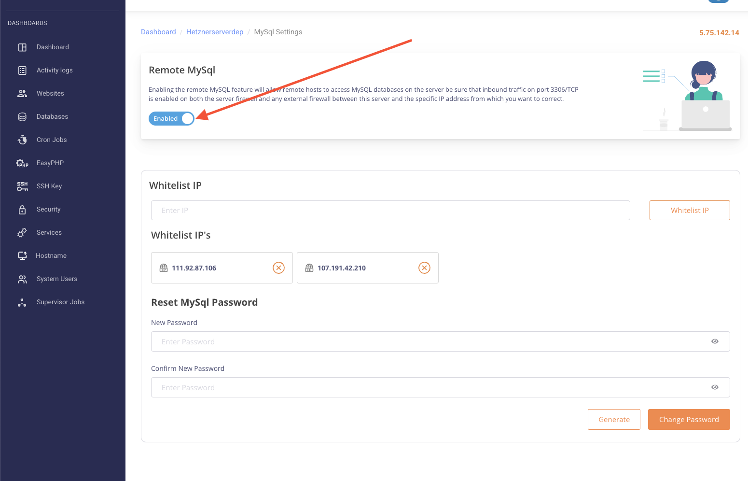Click the Security padlock icon
This screenshot has height=481, width=748.
pyautogui.click(x=22, y=210)
